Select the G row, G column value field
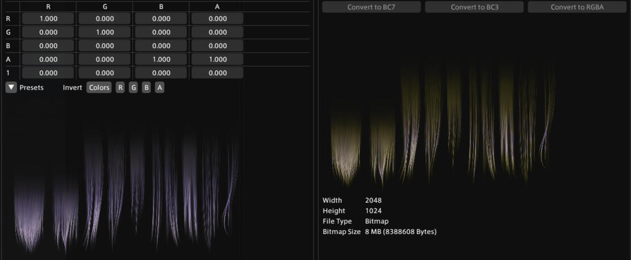This screenshot has height=260, width=631. click(x=105, y=32)
